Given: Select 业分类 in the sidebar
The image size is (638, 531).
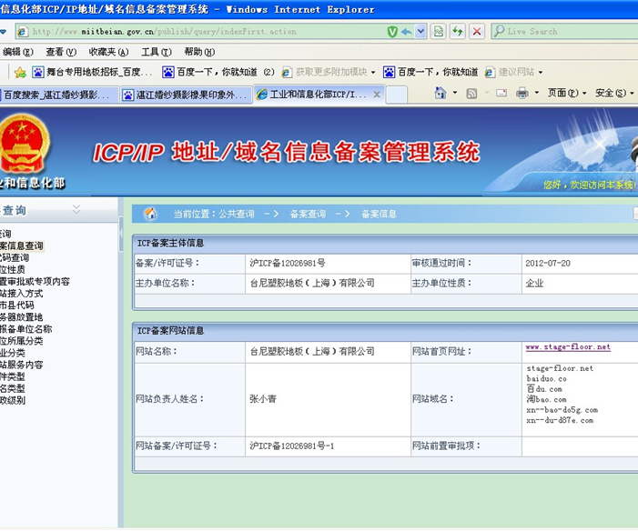Looking at the screenshot, I should [x=13, y=353].
